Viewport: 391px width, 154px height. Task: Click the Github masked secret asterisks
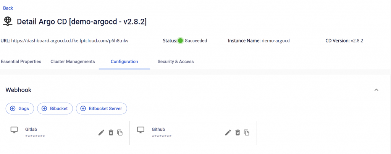[162, 136]
